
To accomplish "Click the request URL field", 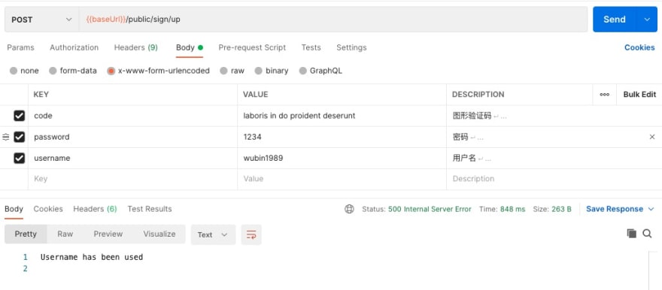I will coord(333,20).
